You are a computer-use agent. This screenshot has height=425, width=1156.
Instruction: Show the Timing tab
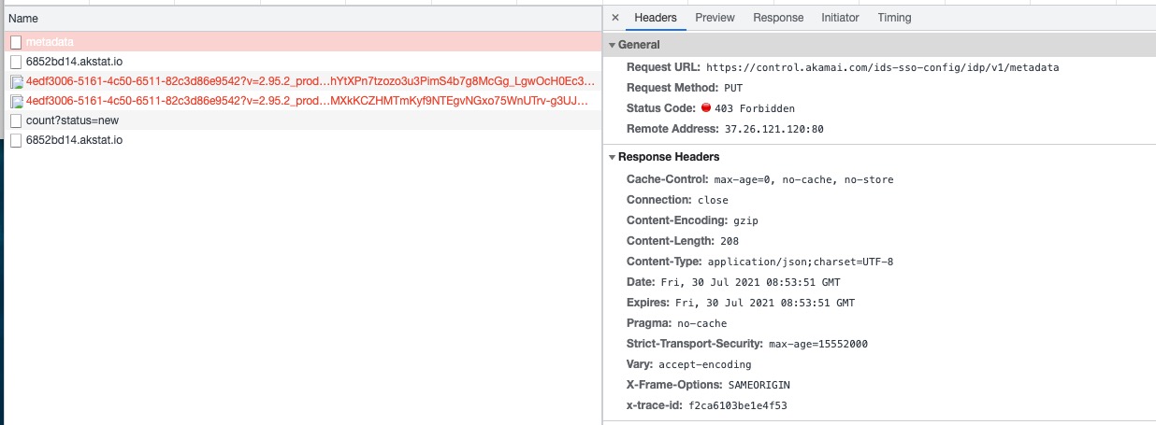[894, 18]
